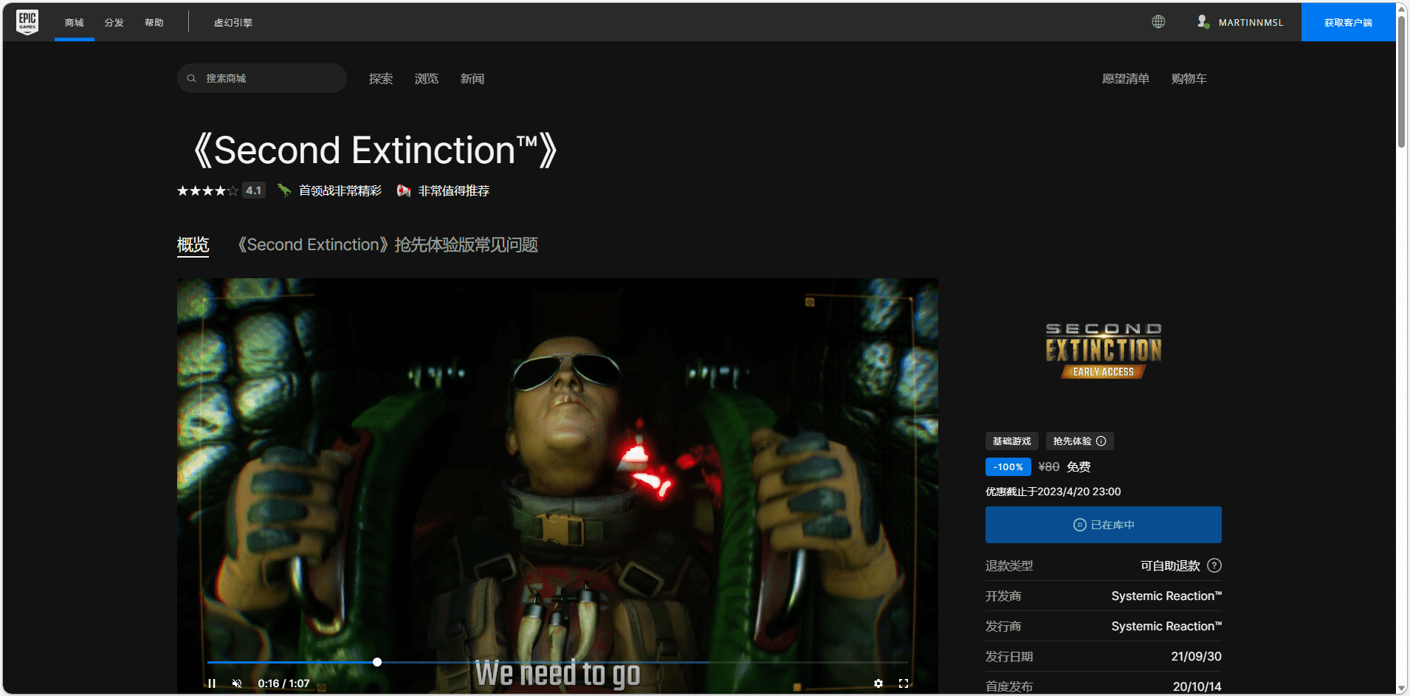The image size is (1410, 696).
Task: Click the sale end date text
Action: pyautogui.click(x=1053, y=492)
